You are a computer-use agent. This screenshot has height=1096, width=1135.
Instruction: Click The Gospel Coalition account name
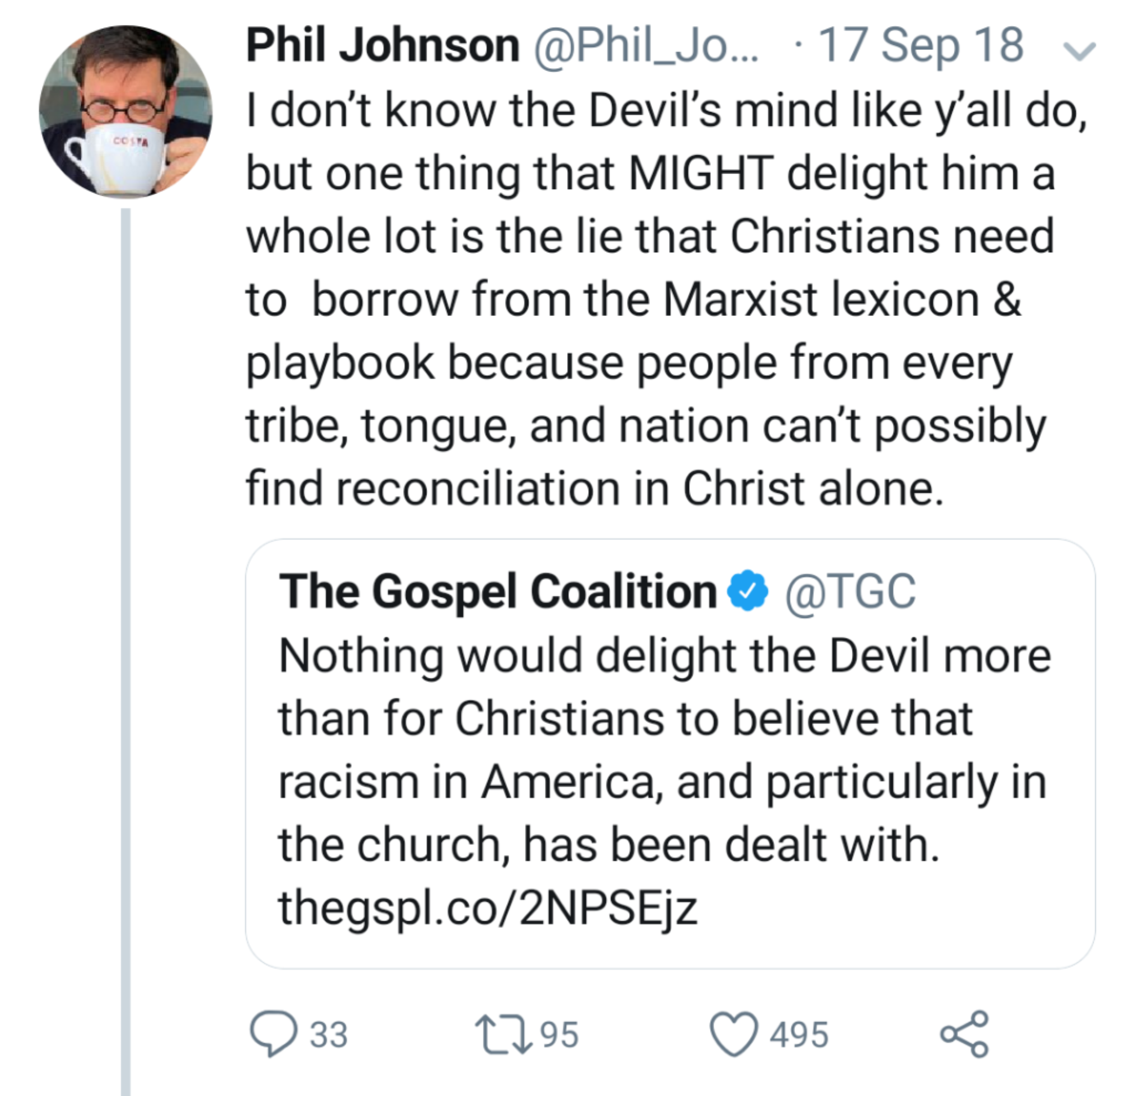[x=498, y=592]
